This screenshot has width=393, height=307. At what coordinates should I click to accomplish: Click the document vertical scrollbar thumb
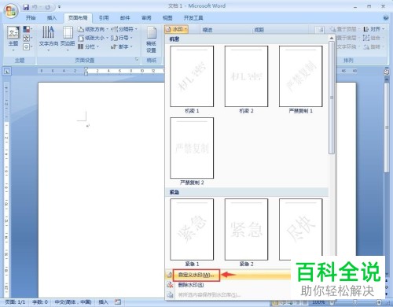click(387, 128)
